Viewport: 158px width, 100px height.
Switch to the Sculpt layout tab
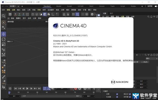pyautogui.click(x=70, y=6)
